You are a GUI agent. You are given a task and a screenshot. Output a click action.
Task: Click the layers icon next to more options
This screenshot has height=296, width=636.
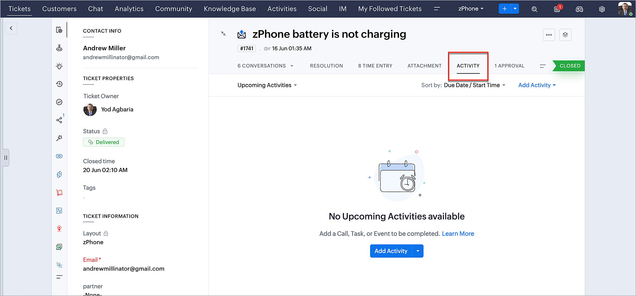coord(565,35)
